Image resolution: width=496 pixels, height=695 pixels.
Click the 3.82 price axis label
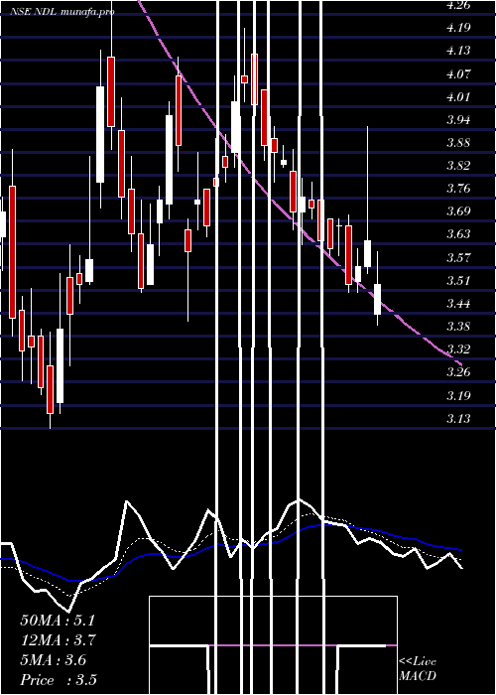point(458,166)
